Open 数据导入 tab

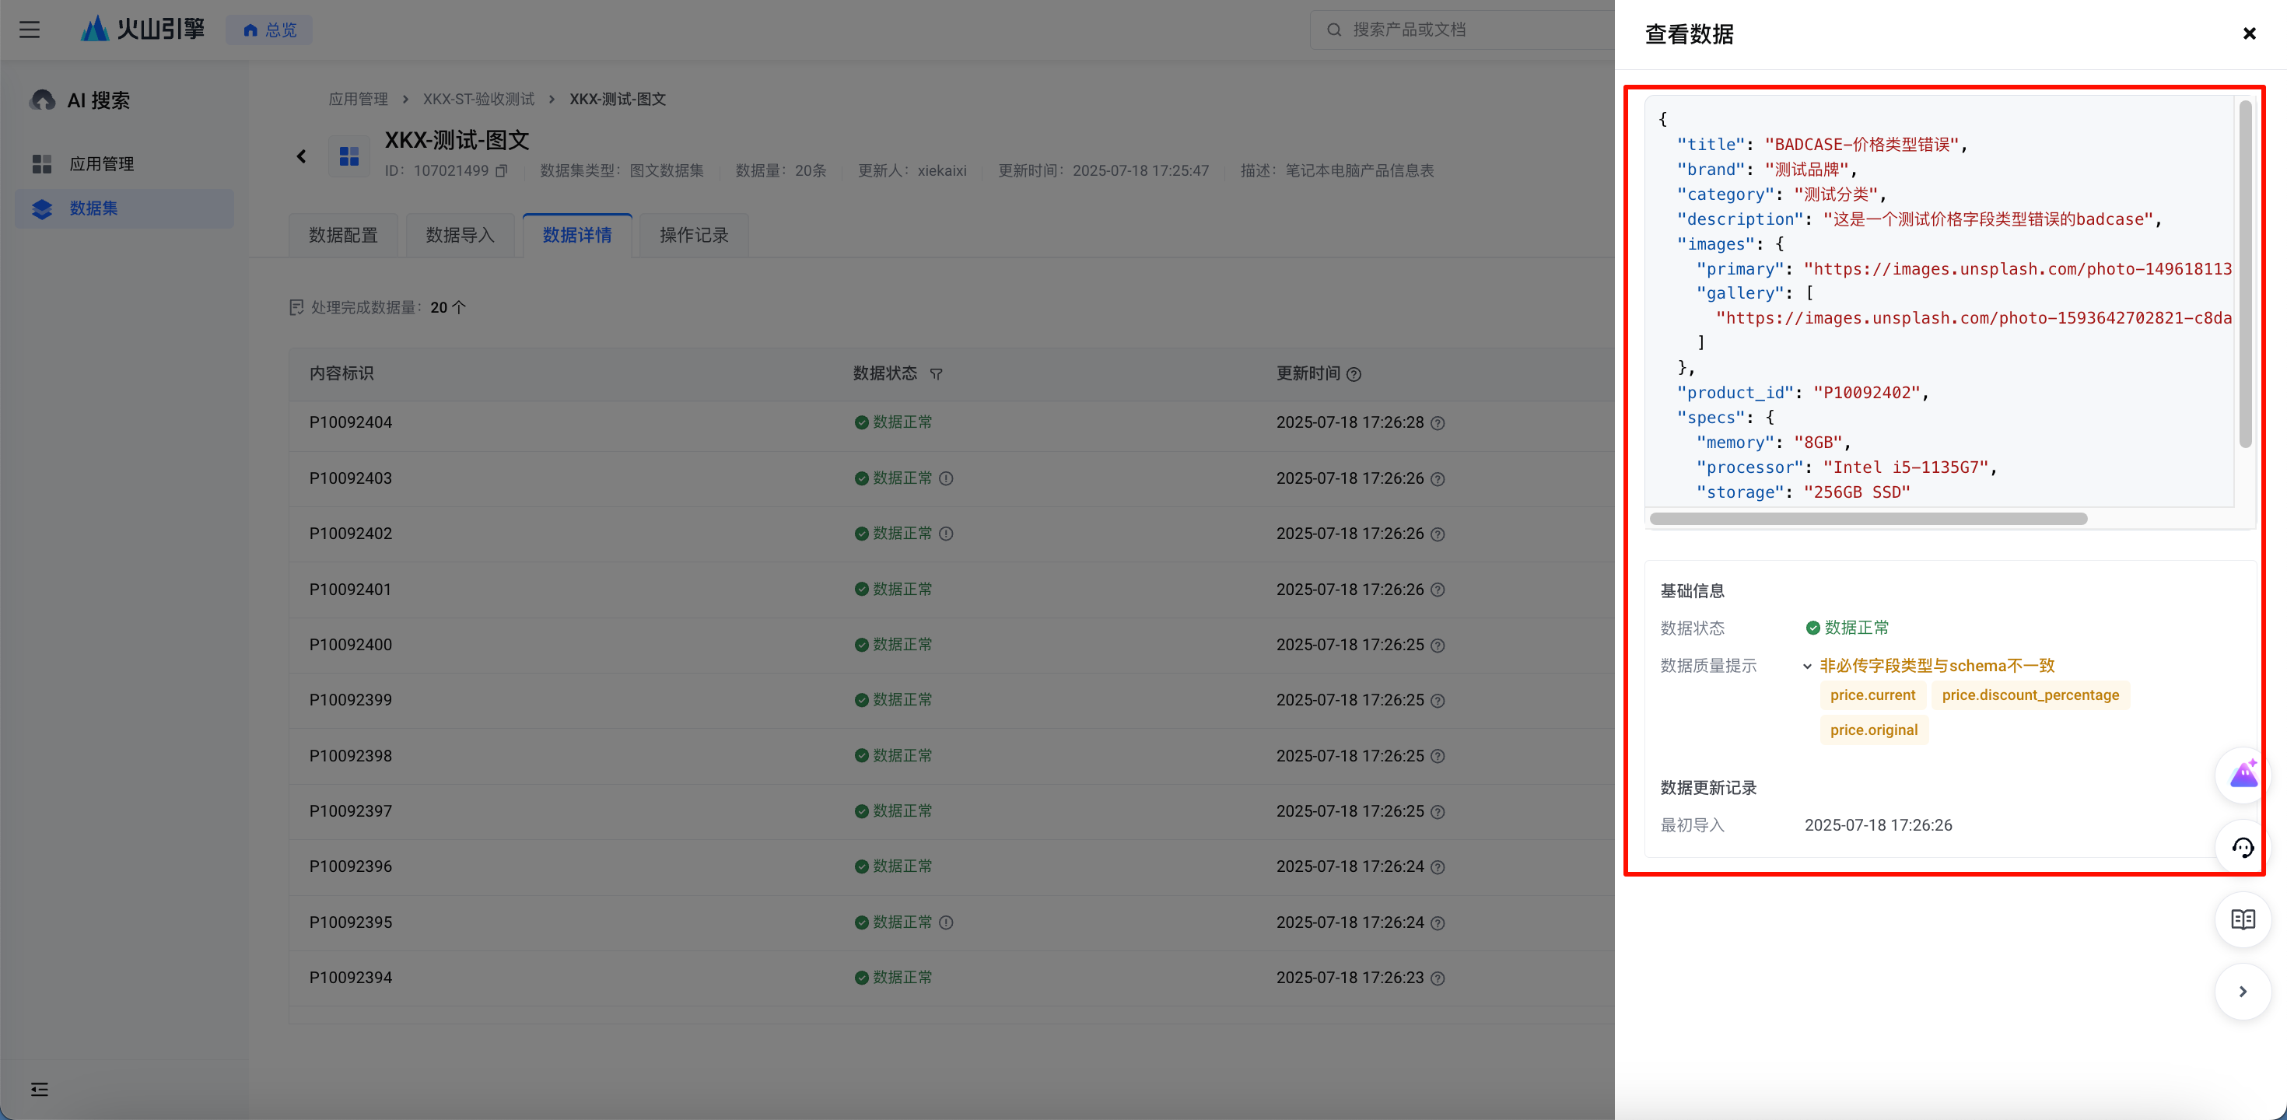coord(460,235)
